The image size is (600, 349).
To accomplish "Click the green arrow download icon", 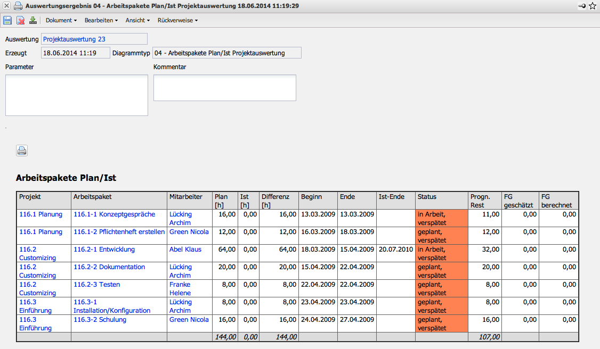I will pos(33,20).
